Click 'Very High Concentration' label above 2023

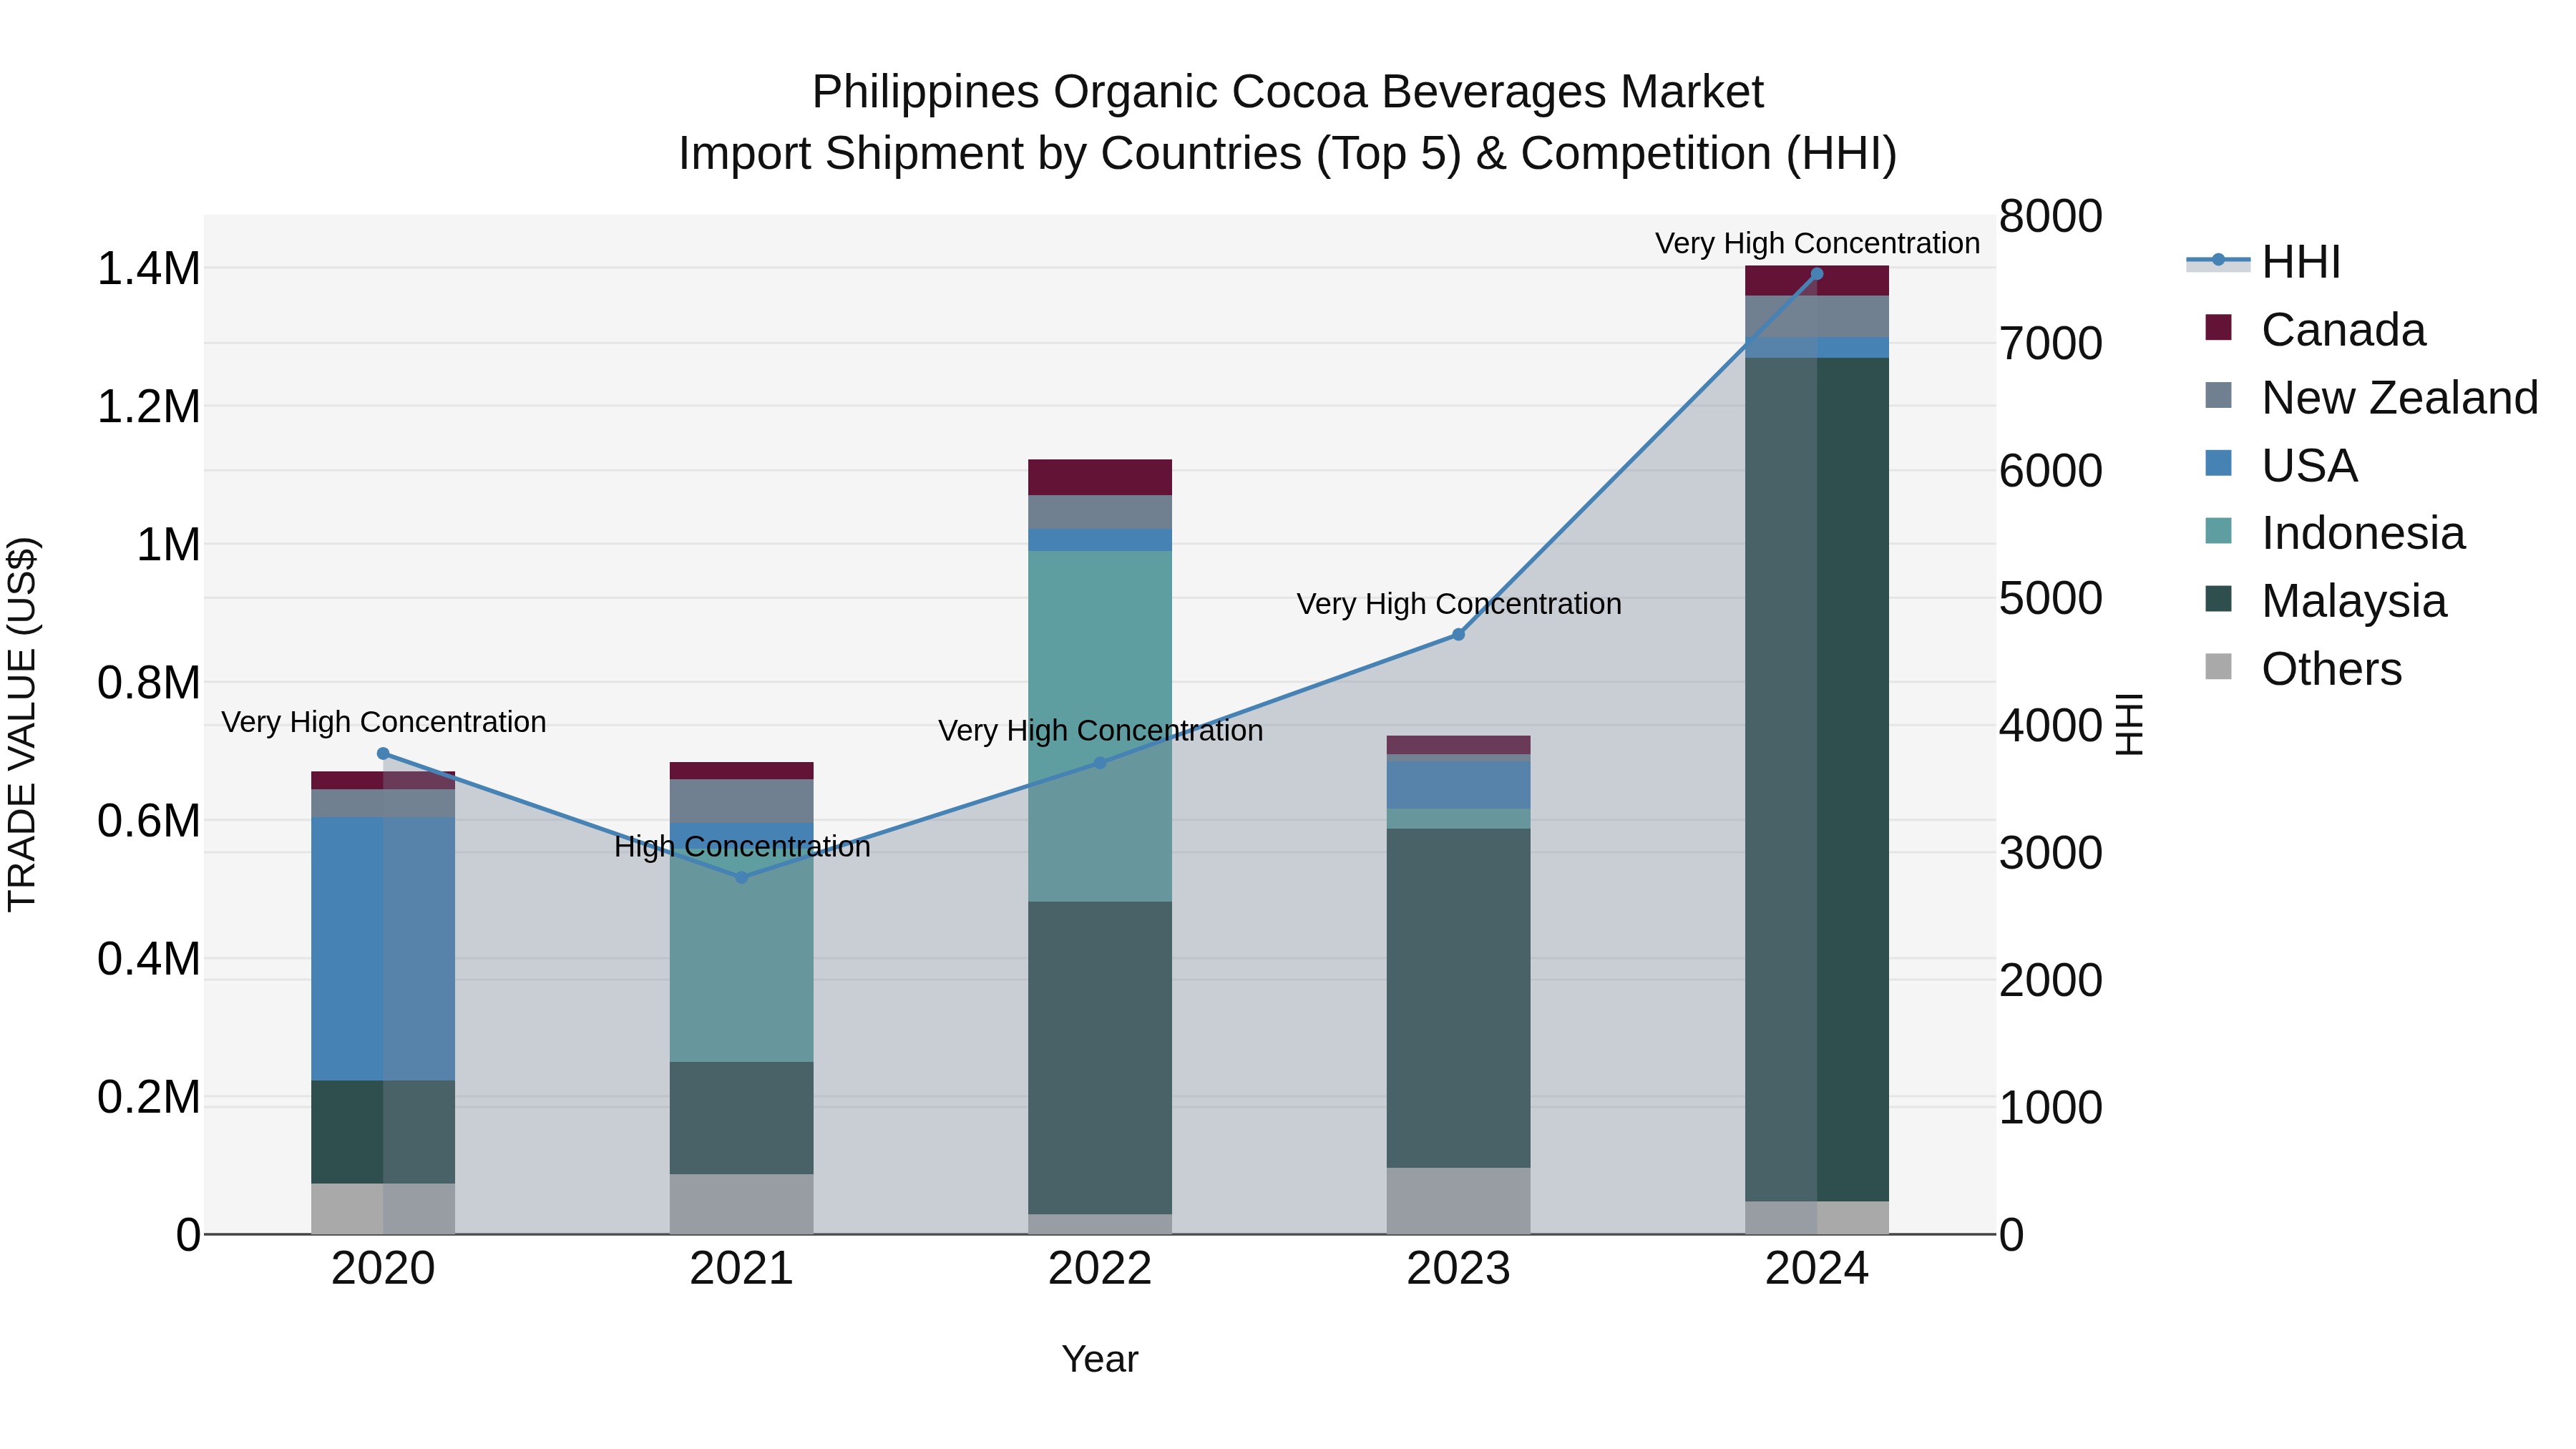click(x=1459, y=604)
